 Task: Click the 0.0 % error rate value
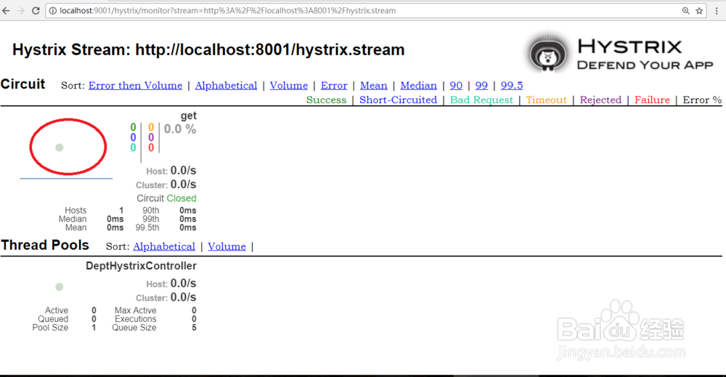(179, 129)
